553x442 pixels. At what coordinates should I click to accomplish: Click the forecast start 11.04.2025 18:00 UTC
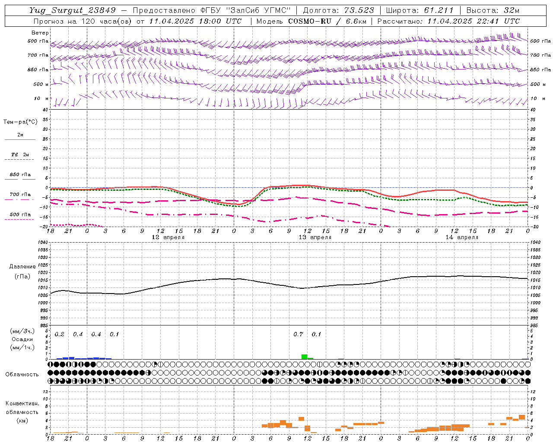(195, 21)
